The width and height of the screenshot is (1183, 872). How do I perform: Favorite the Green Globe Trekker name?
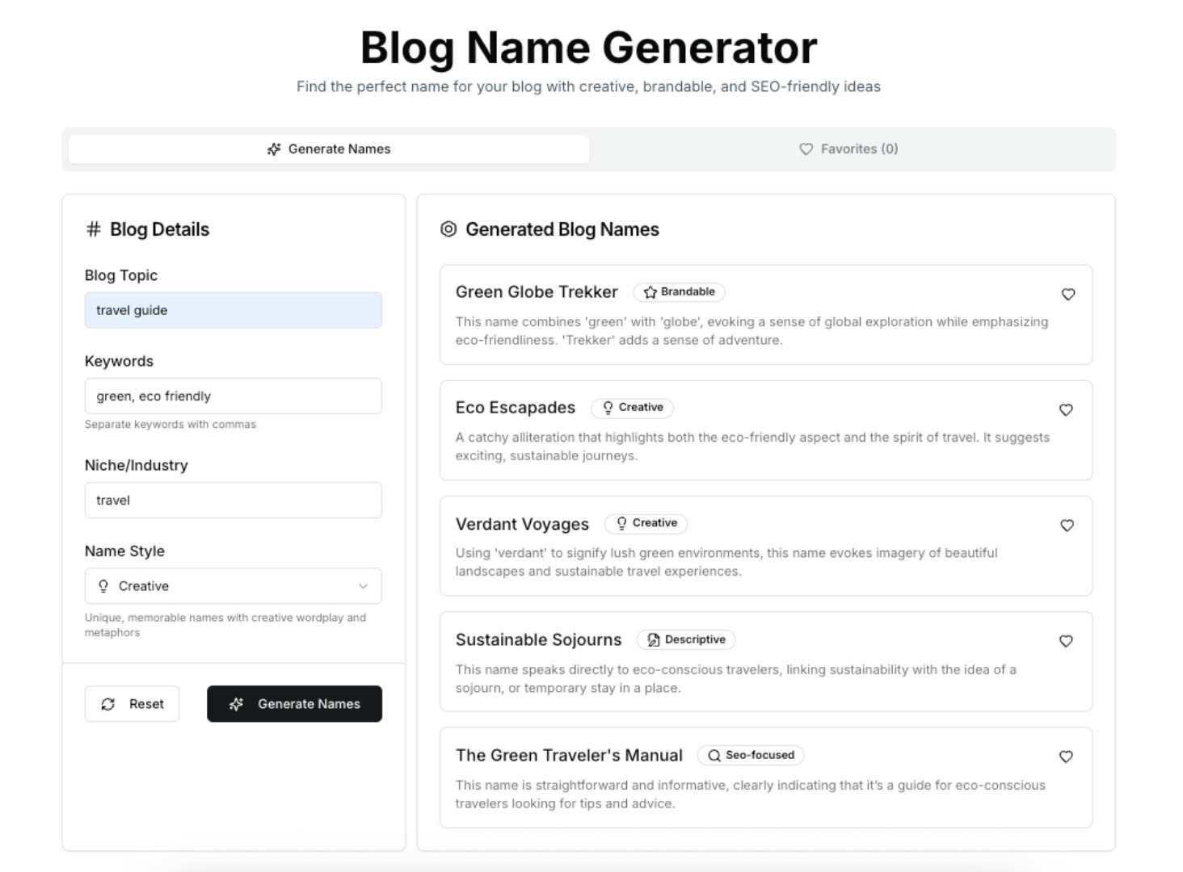point(1067,295)
